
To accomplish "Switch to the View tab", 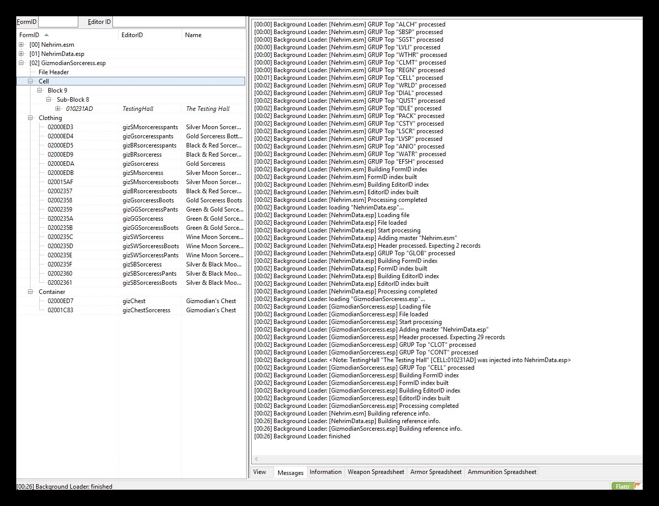I will pyautogui.click(x=259, y=472).
